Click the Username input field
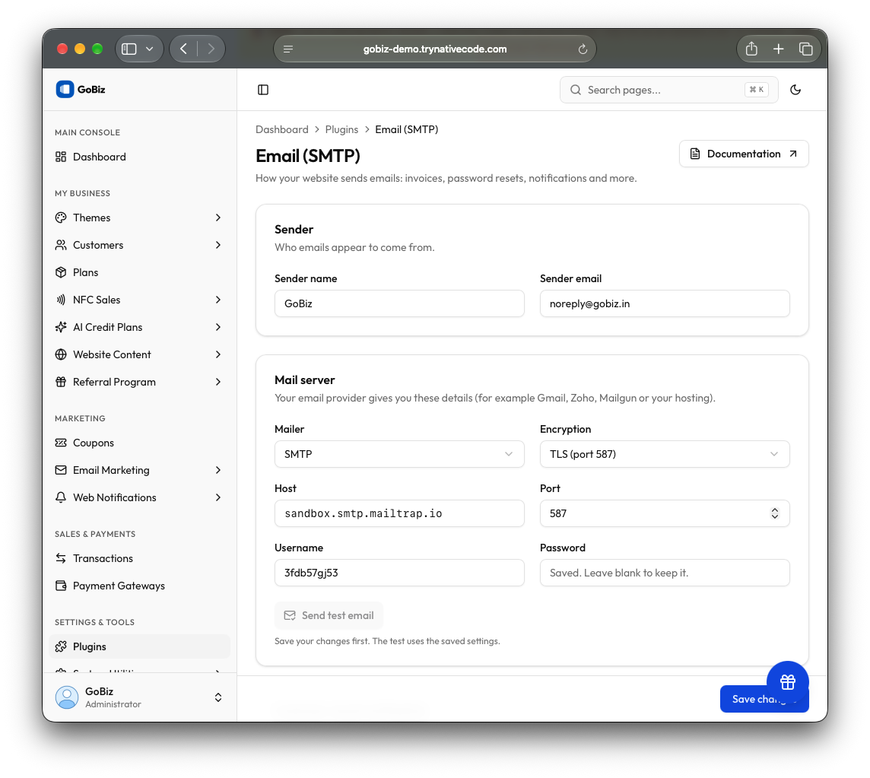This screenshot has width=870, height=778. [399, 573]
